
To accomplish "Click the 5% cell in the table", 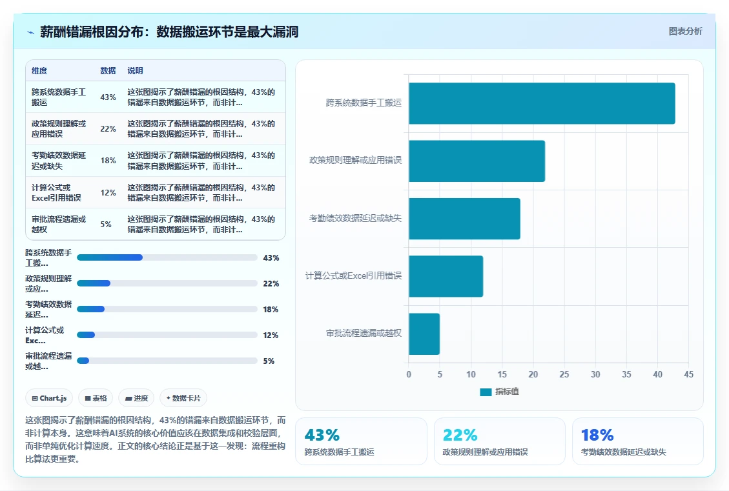I will [106, 224].
